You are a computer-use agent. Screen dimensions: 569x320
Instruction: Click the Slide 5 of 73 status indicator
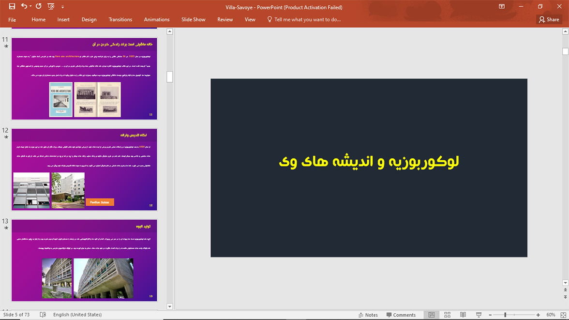16,315
